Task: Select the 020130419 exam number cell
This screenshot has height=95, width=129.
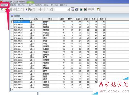Action: pos(22,46)
